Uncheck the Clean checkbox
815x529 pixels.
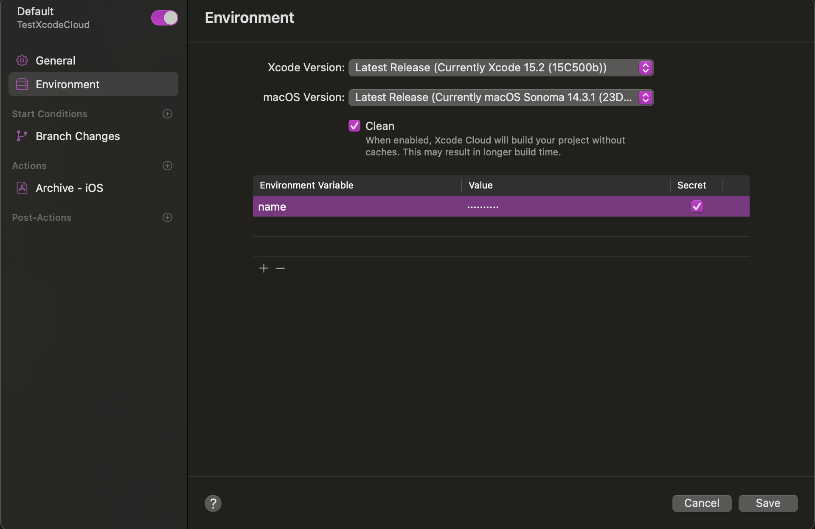(354, 126)
